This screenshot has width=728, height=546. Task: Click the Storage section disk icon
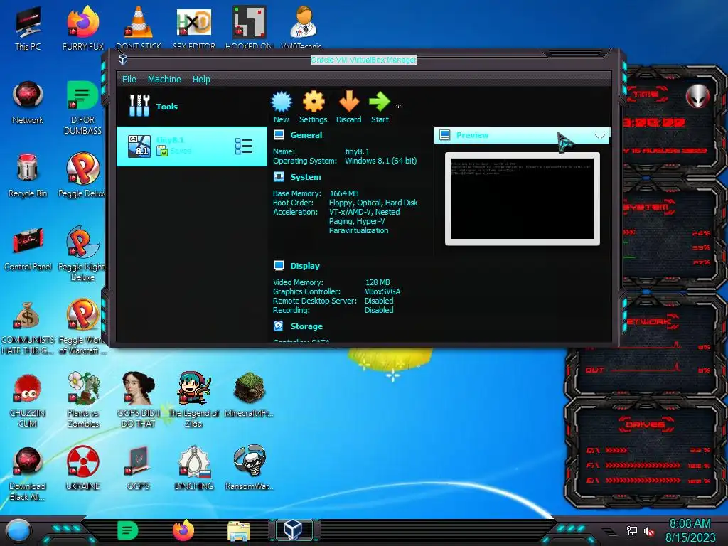(x=279, y=326)
